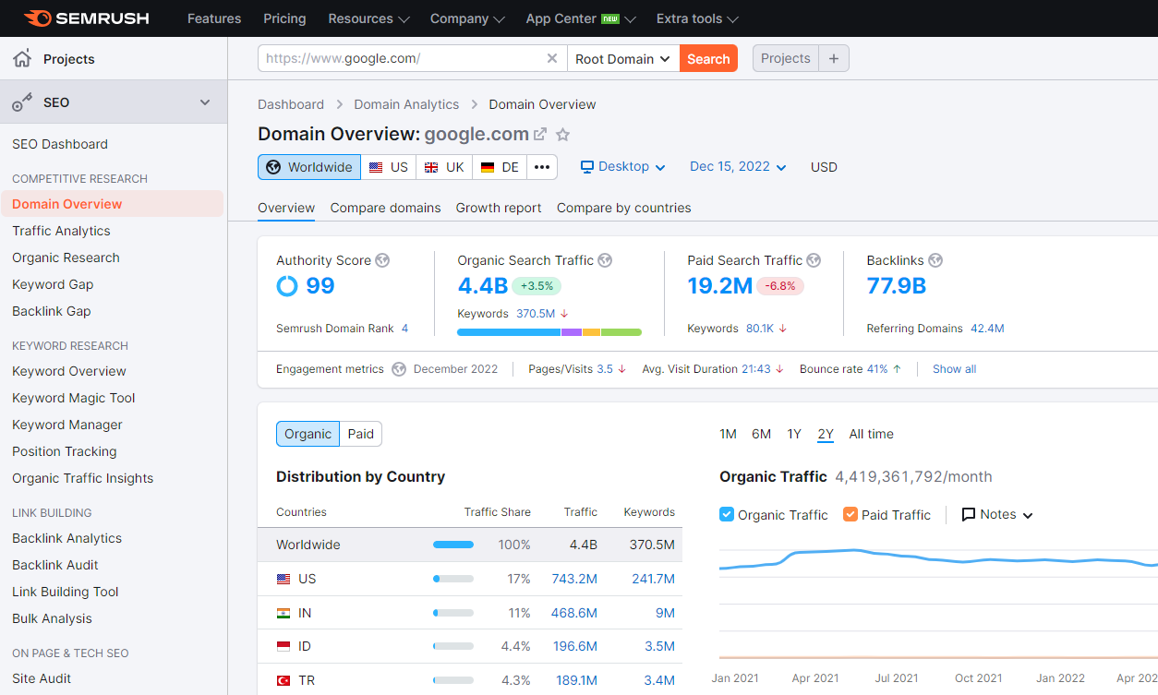Clear the domain input with the X
Image resolution: width=1158 pixels, height=695 pixels.
pos(552,57)
